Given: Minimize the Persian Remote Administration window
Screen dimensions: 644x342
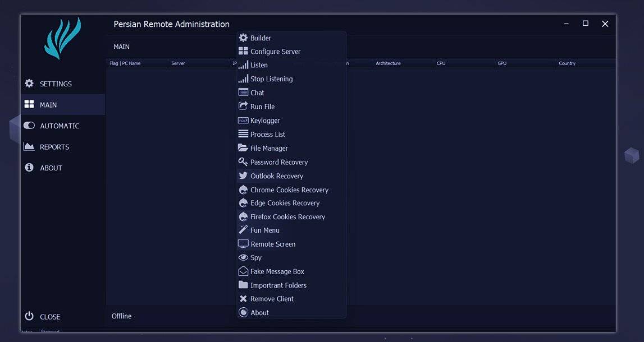Looking at the screenshot, I should [x=567, y=24].
